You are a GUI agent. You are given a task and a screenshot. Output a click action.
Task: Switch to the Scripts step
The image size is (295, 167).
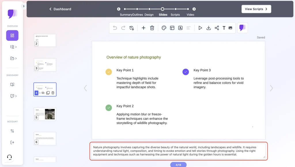175,15
